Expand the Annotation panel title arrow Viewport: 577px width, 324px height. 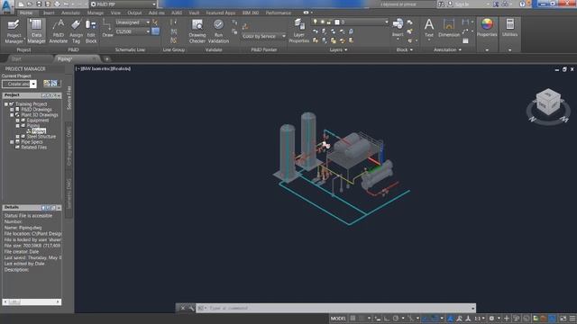460,49
